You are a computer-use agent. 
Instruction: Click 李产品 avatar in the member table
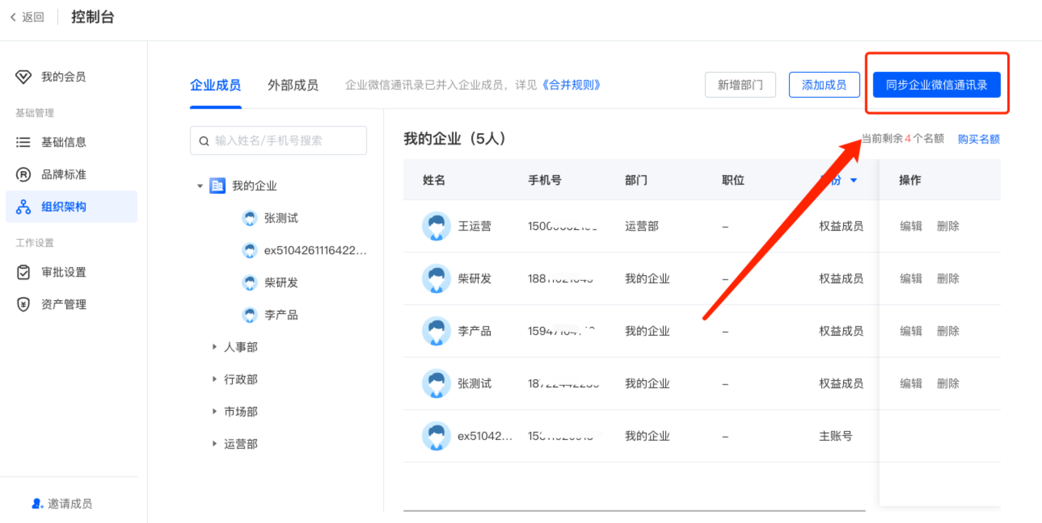436,331
